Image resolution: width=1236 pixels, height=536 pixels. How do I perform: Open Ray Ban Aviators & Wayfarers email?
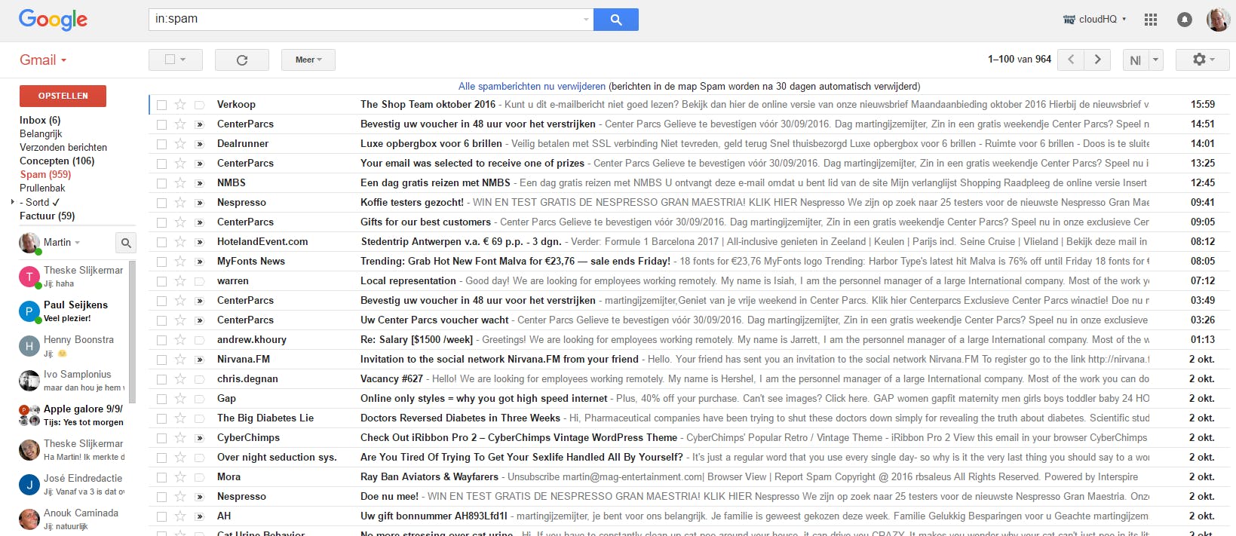689,477
